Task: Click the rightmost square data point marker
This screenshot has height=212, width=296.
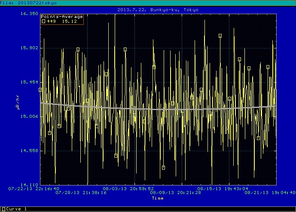Action: click(268, 67)
